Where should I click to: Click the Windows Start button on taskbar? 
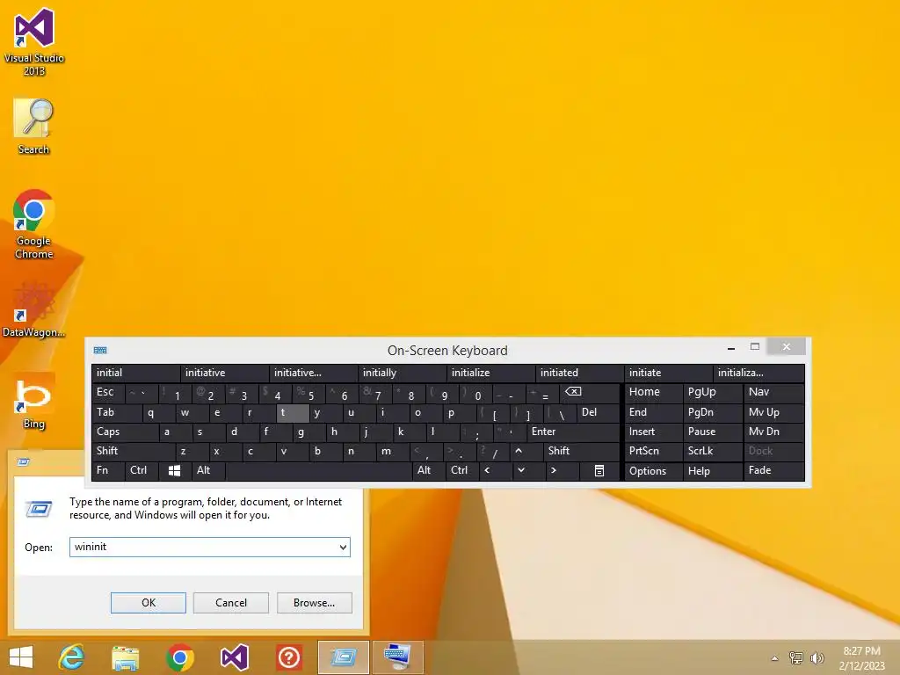[x=21, y=657]
